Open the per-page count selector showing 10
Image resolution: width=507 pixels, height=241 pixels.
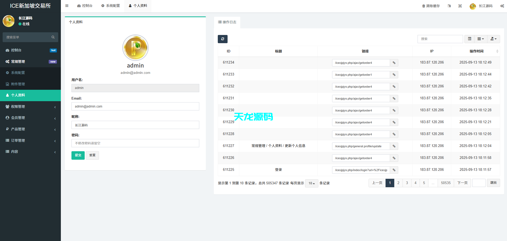311,183
